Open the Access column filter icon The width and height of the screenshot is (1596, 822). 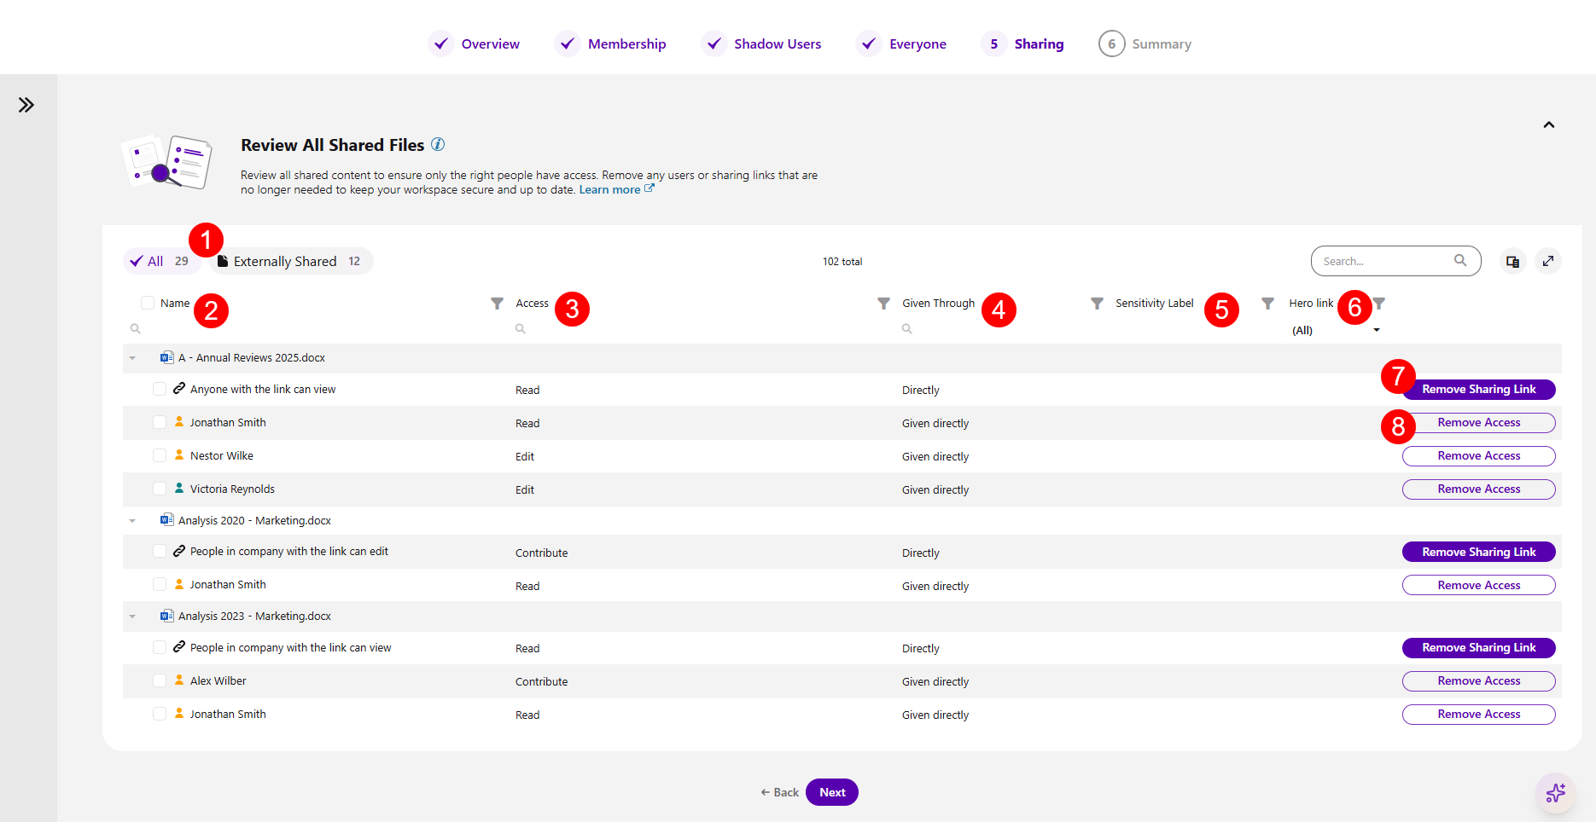point(883,304)
